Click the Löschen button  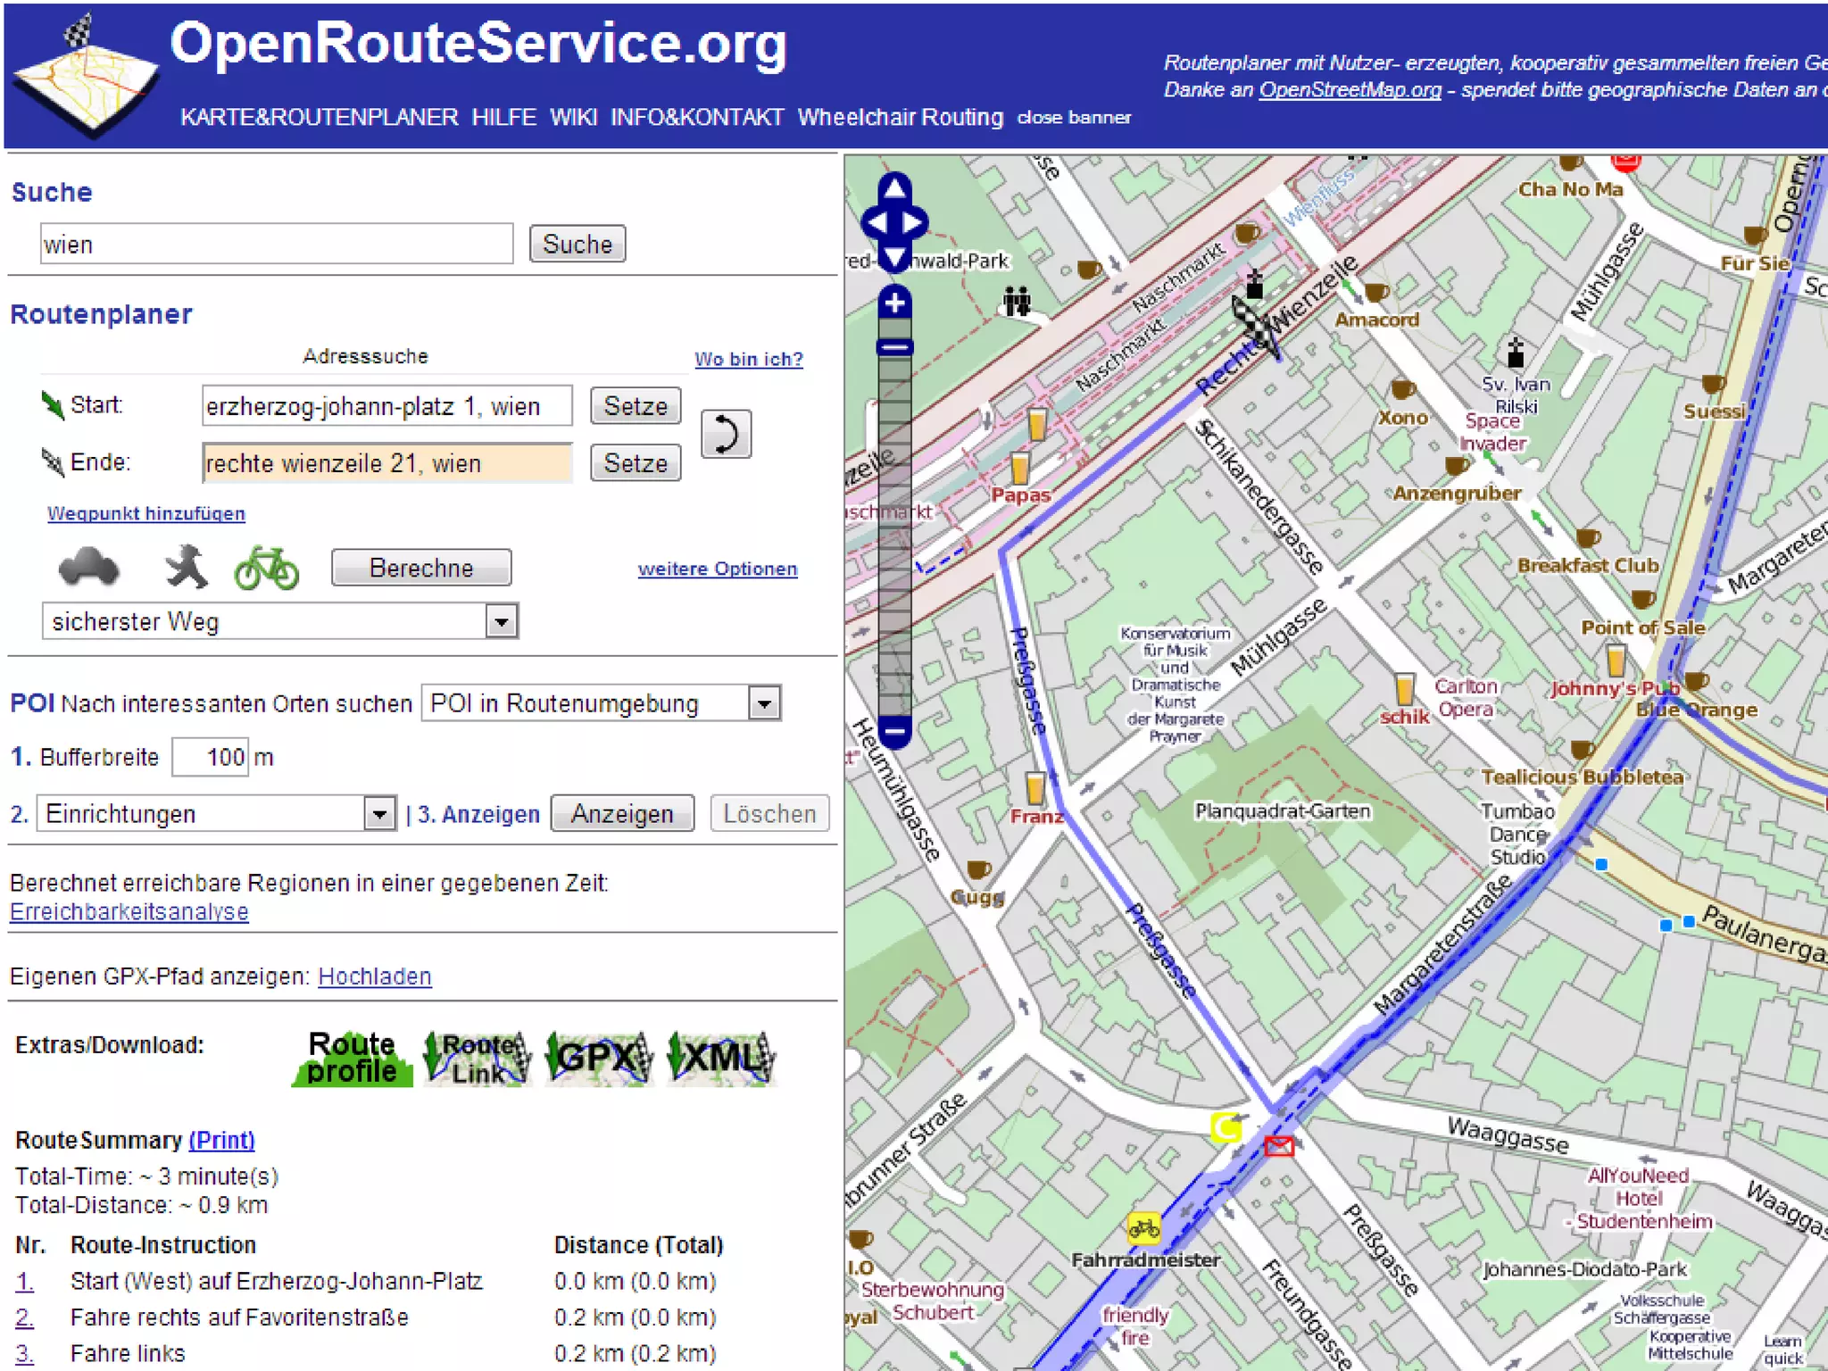tap(769, 814)
